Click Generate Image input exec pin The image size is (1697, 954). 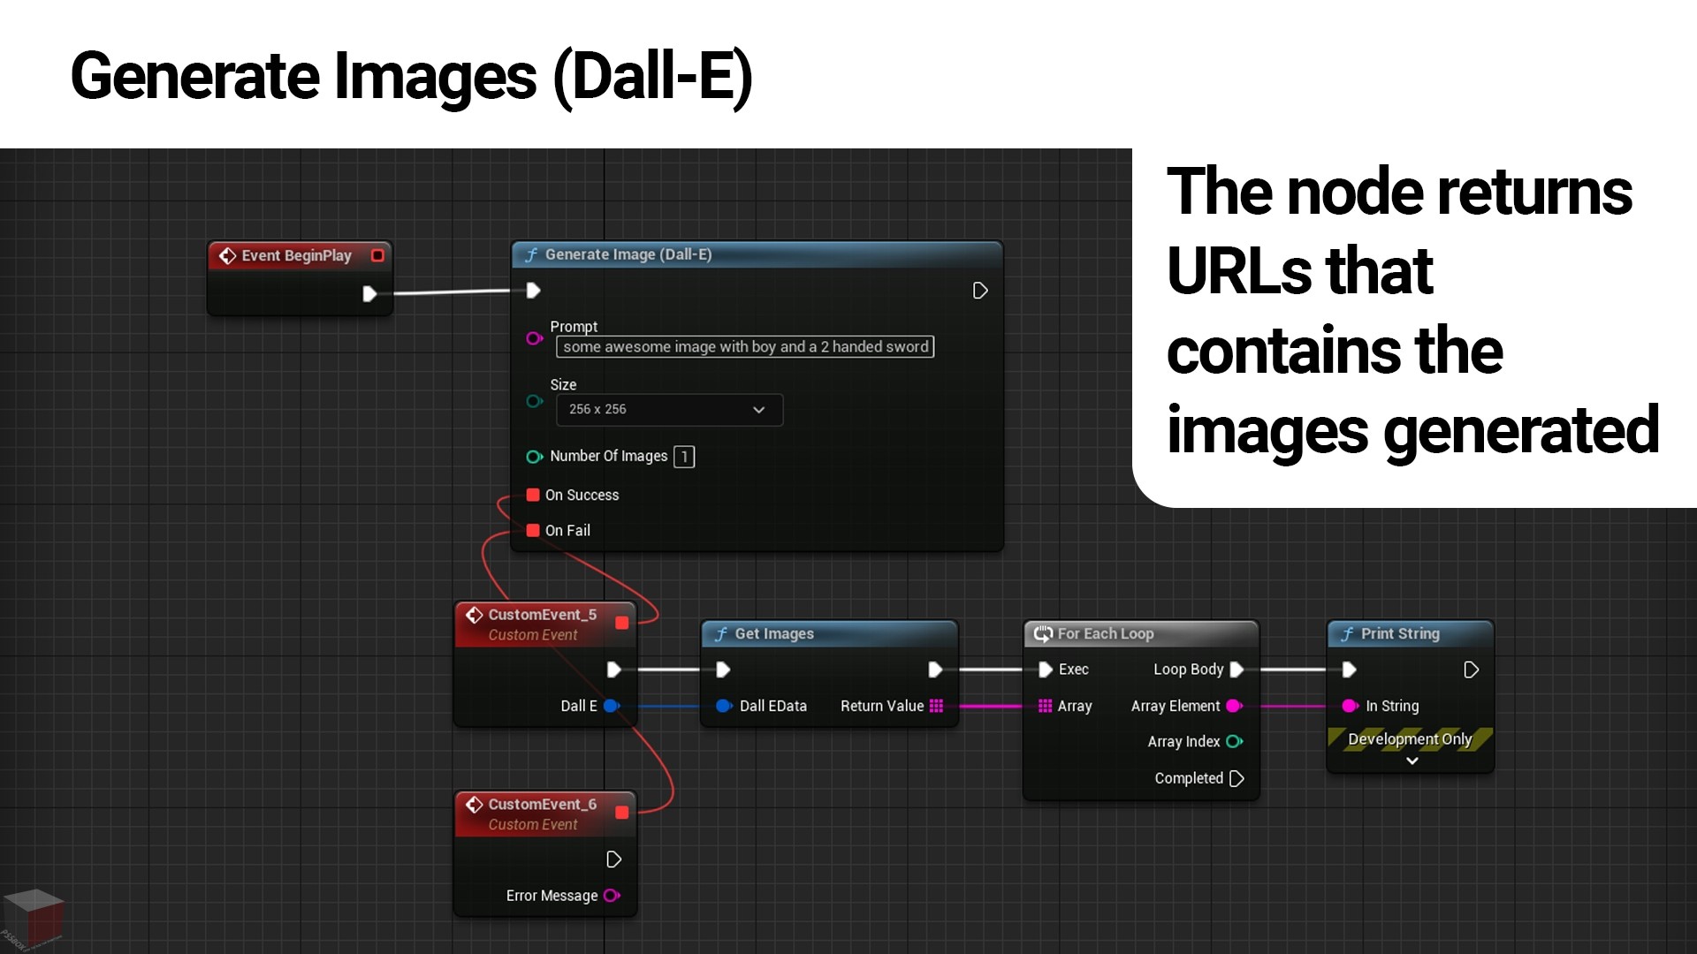coord(533,291)
